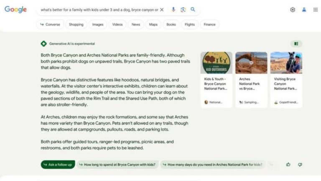Open the Videos tab
This screenshot has width=321, height=181.
pos(117,24)
